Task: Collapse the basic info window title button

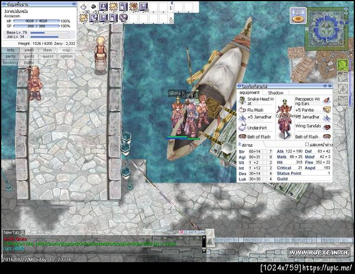Action: [x=74, y=4]
